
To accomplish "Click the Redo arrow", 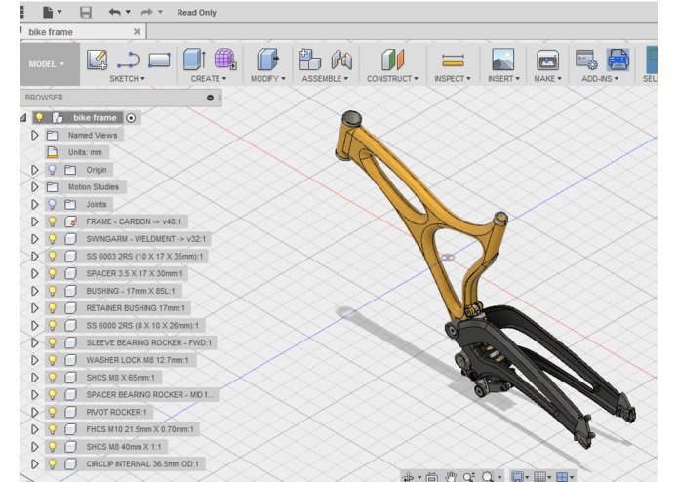I will [147, 12].
